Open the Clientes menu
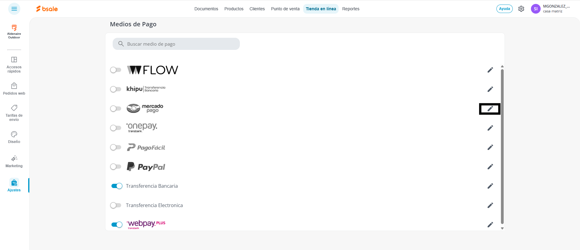Viewport: 580px width, 250px height. 257,9
